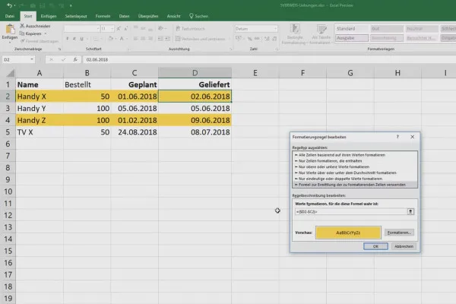Click the Undo arrow in the title bar

9,5
